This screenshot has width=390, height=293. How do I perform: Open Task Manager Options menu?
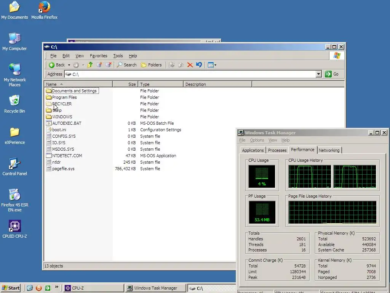[257, 140]
